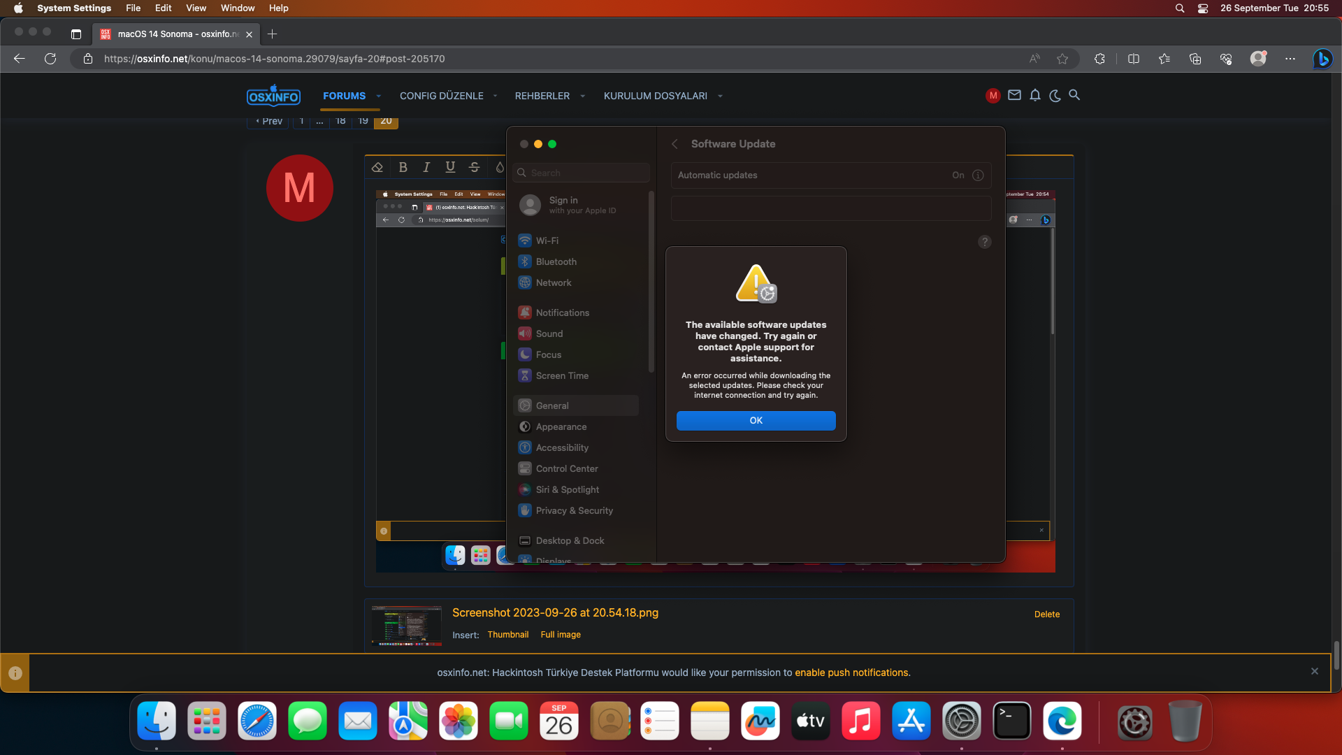
Task: Select the macOS 14 Sonoma browser tab
Action: pyautogui.click(x=175, y=34)
